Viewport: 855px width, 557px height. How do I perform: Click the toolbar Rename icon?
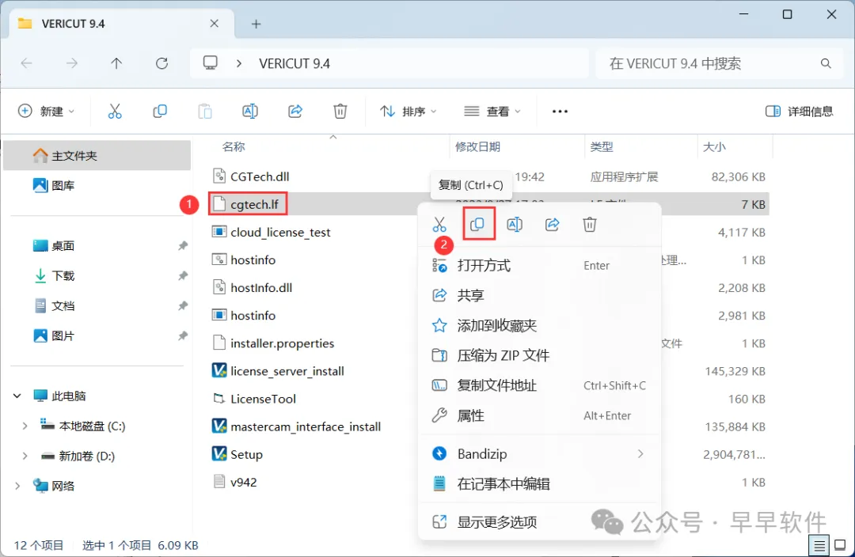[249, 112]
